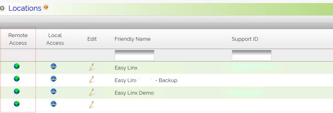333x113 pixels.
Task: Click pencil icon in unnamed last row
Action: click(92, 104)
